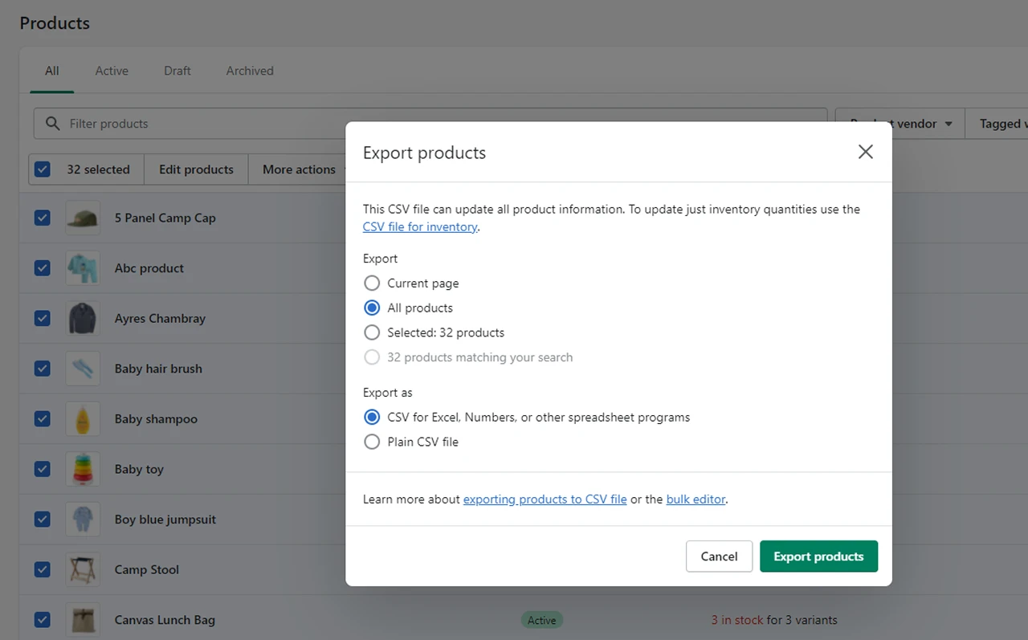Open the Baby toy product name
Image resolution: width=1028 pixels, height=640 pixels.
point(139,469)
